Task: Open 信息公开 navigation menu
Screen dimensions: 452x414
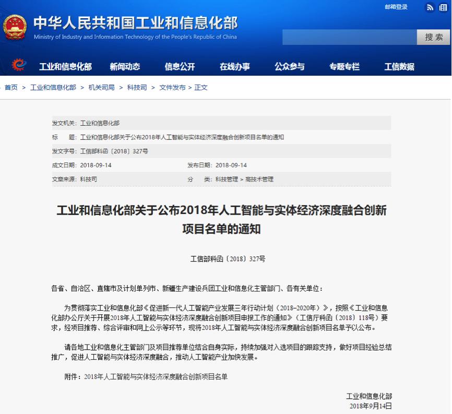Action: pos(180,67)
